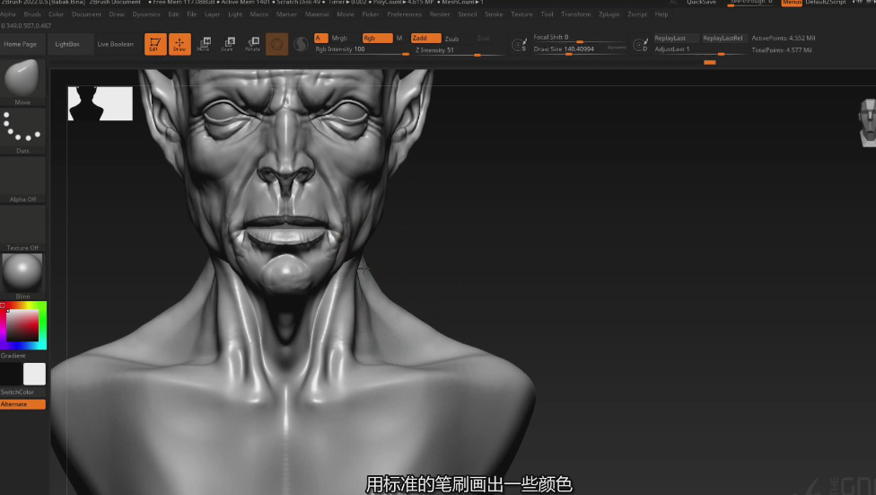Open the Dots stroke type selector

click(x=22, y=128)
